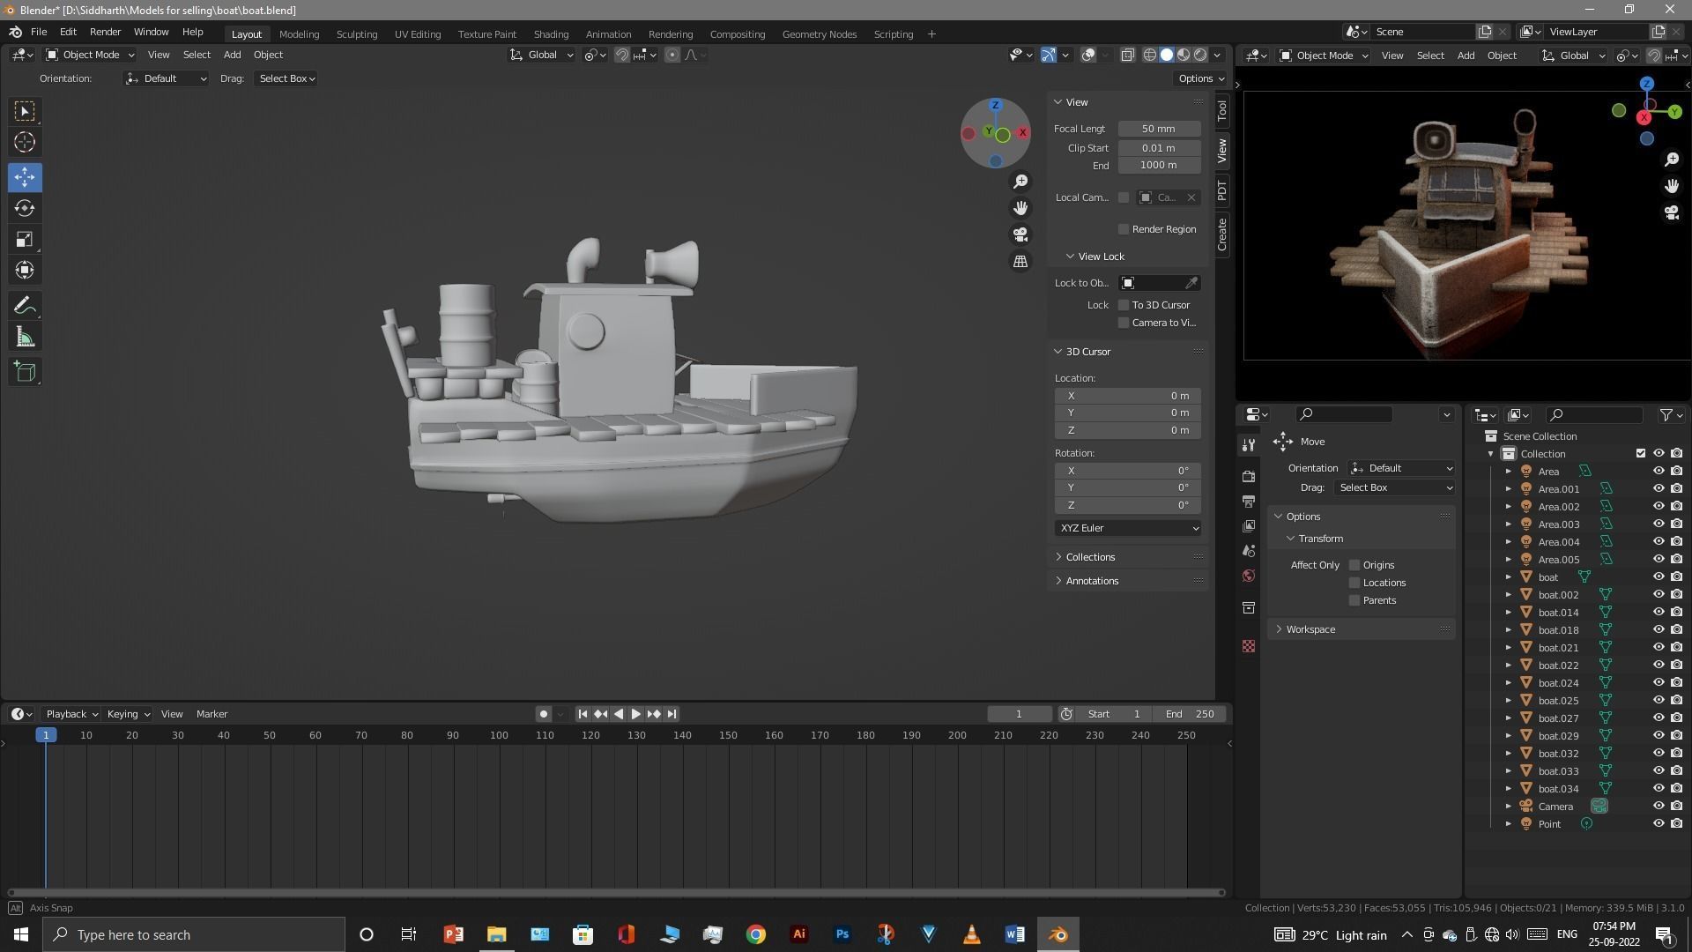Open the File menu
The width and height of the screenshot is (1692, 952).
[39, 32]
